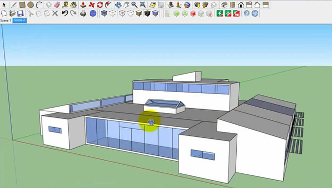The height and width of the screenshot is (188, 332).
Task: Select the Paint Bucket tool
Action: coord(73,5)
